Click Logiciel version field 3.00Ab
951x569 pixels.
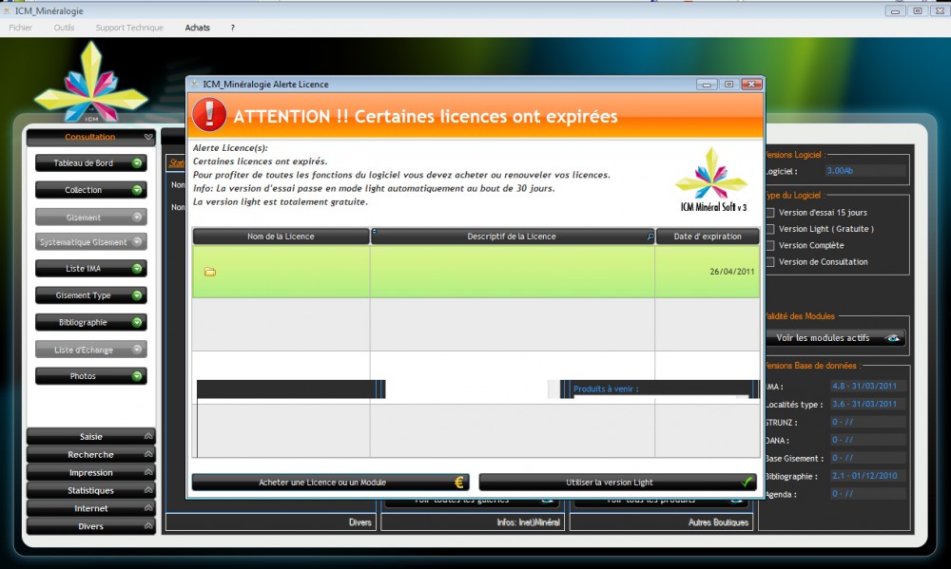(x=865, y=171)
